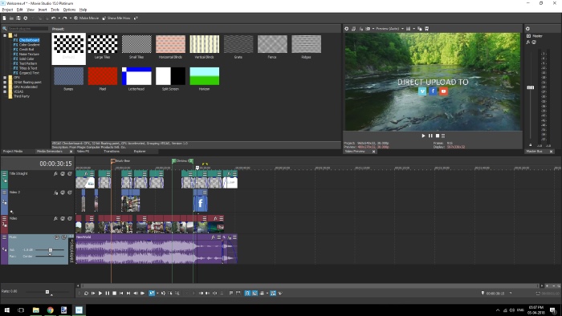The width and height of the screenshot is (562, 316).
Task: Open Track FX on Video track
Action: coord(55,218)
